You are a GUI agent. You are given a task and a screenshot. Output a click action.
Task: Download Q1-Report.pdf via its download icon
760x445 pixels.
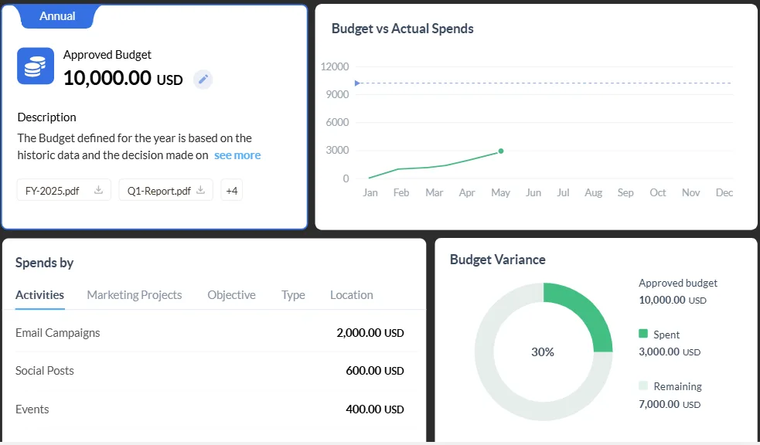(200, 190)
